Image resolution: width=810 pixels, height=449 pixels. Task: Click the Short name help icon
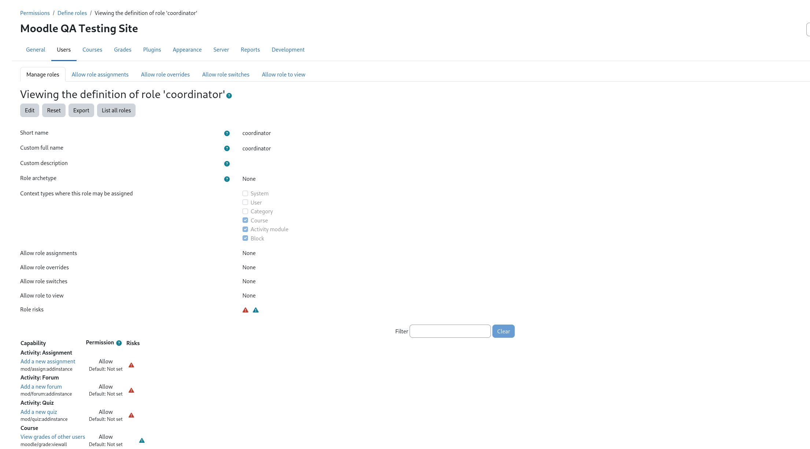click(227, 134)
